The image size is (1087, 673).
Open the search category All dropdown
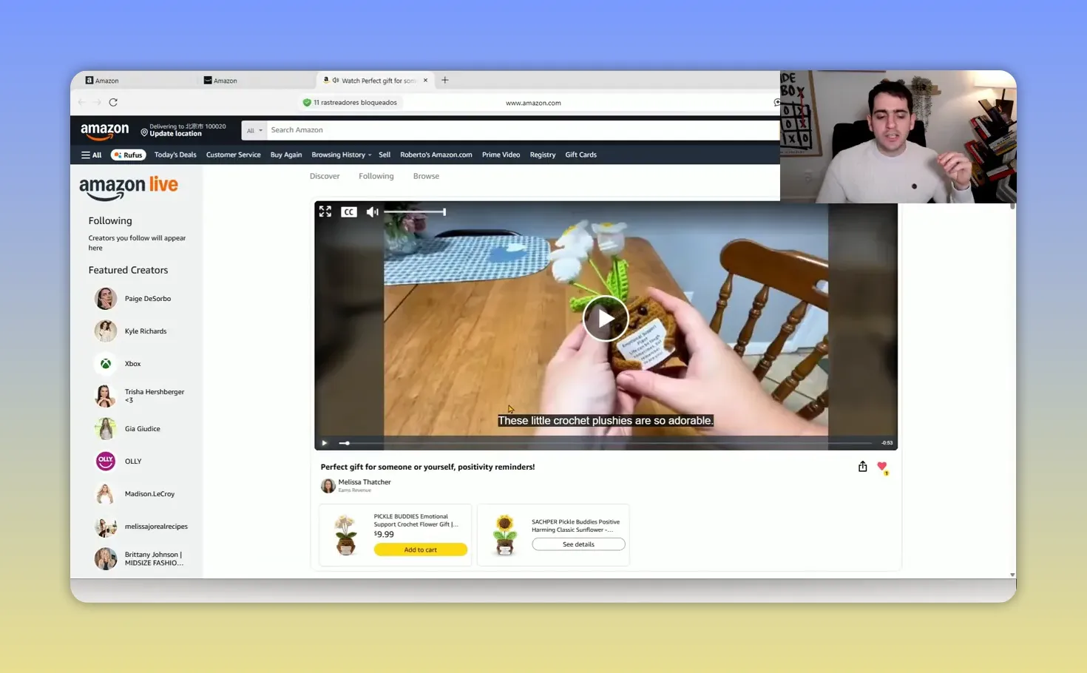(254, 130)
